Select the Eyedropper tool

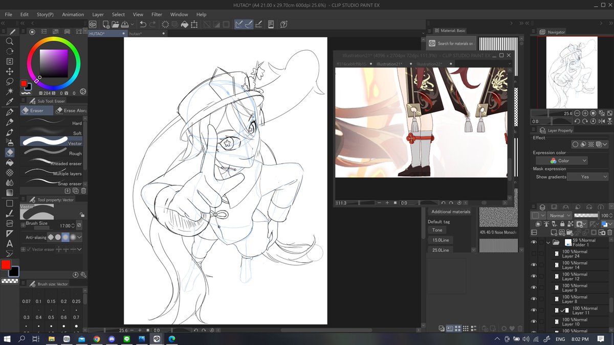coord(9,102)
